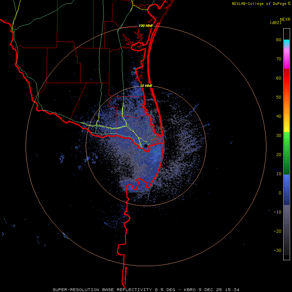Click the 15:34 timestamp in the caption
Screen dimensions: 292x292
(x=232, y=290)
